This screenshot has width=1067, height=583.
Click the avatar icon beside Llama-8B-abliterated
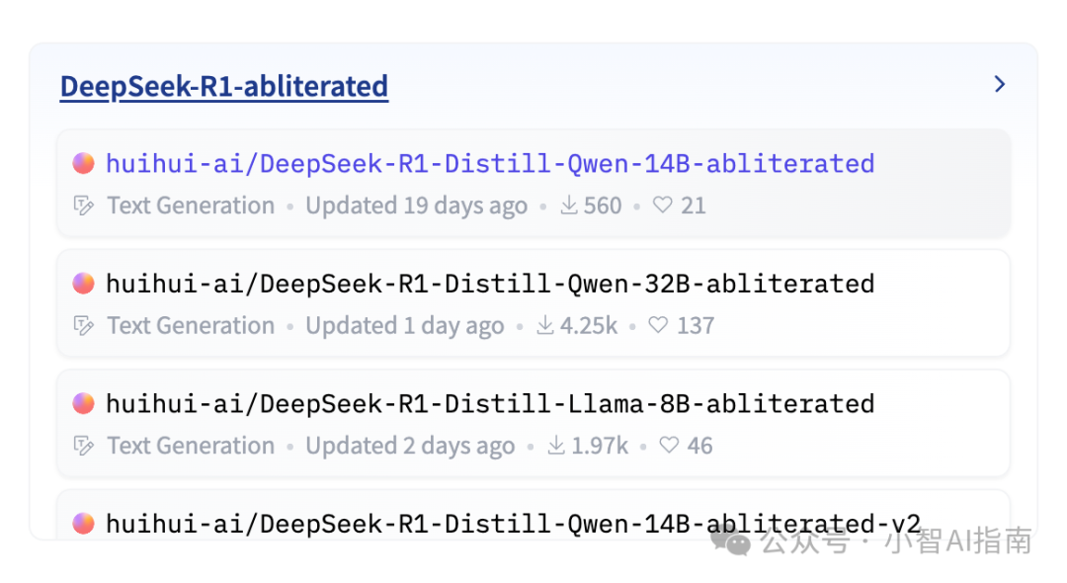click(84, 403)
